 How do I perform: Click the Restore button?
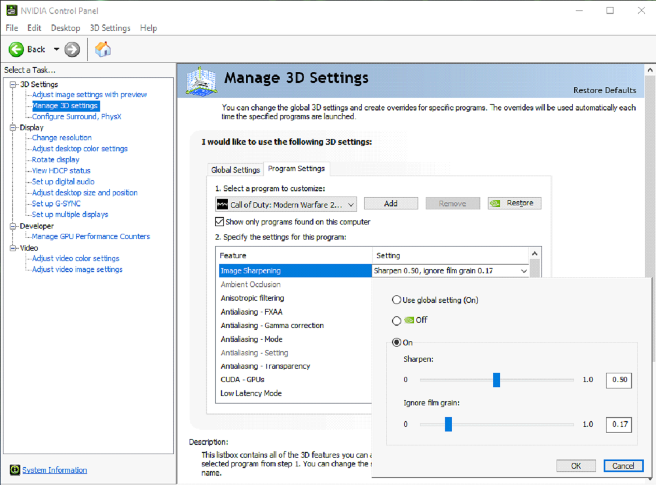pos(514,203)
